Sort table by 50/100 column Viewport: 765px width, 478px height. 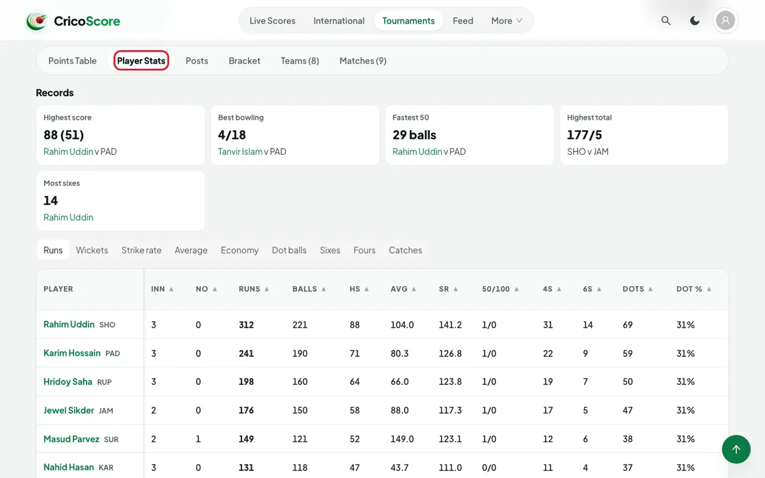pyautogui.click(x=500, y=289)
